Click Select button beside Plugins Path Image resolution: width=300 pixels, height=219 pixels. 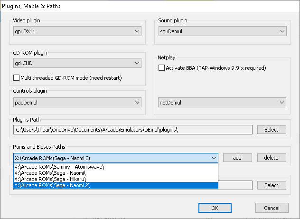272,130
